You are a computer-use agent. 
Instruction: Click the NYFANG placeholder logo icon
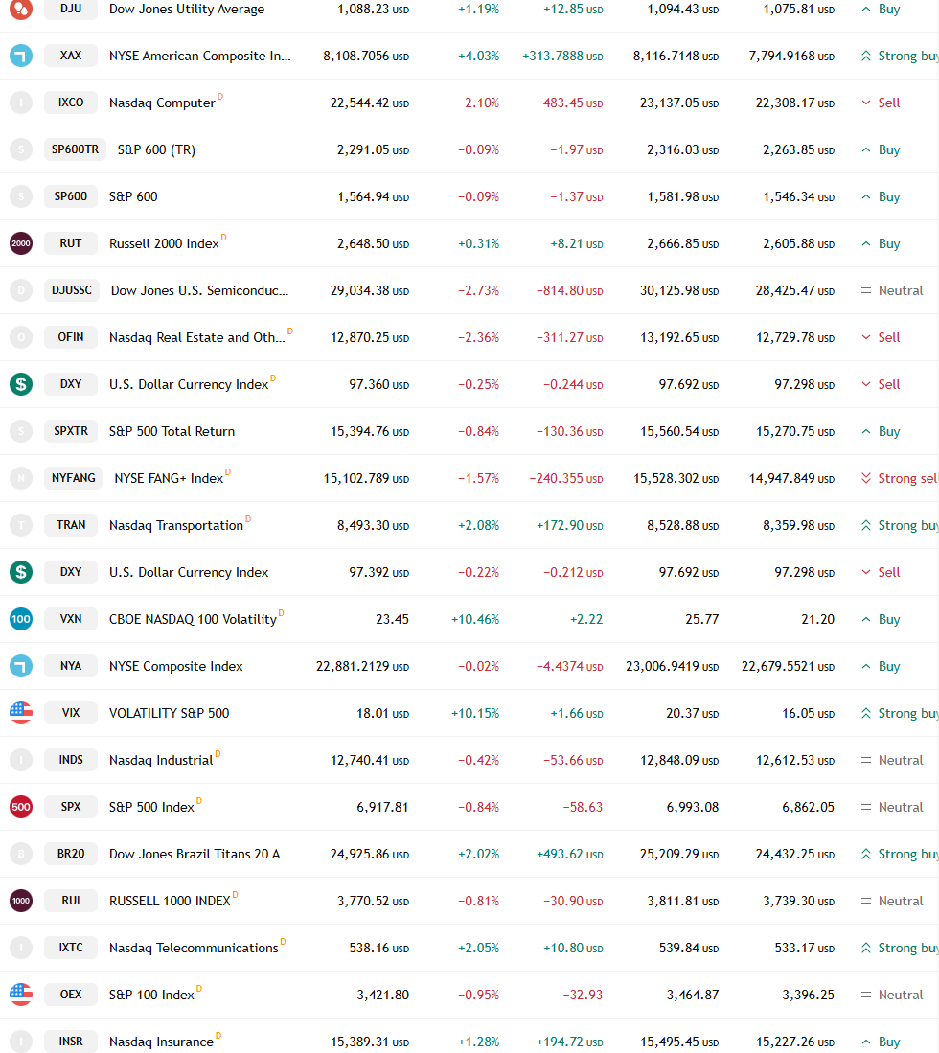pos(21,478)
